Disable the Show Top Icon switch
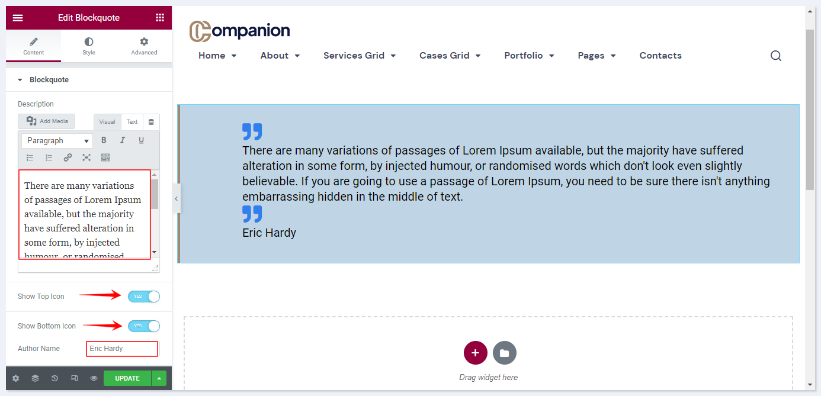Viewport: 821px width, 396px height. pyautogui.click(x=144, y=297)
